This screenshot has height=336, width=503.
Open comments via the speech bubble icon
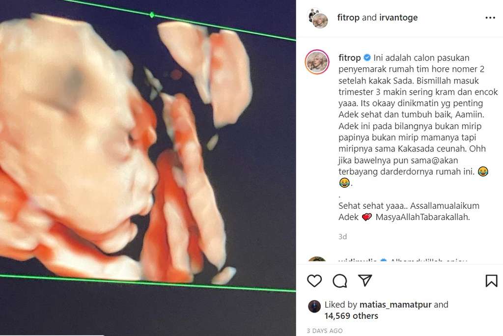pos(340,280)
